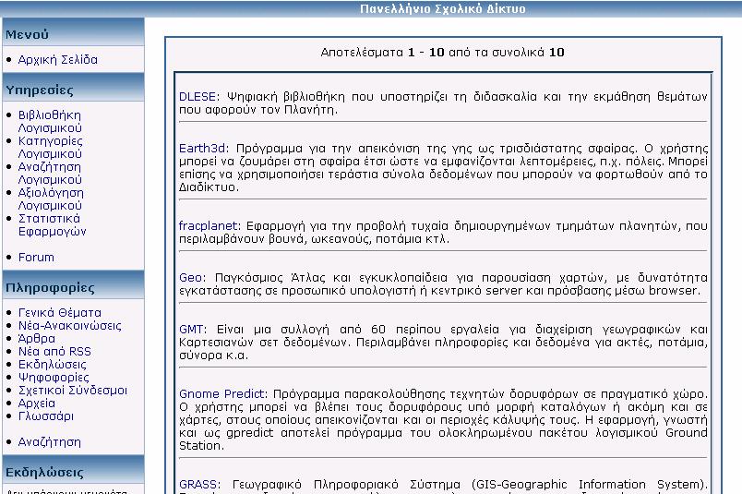Screen dimensions: 742x494
Task: Click the Αποτελέσματα 1 - 10 results summary
Action: click(x=442, y=52)
